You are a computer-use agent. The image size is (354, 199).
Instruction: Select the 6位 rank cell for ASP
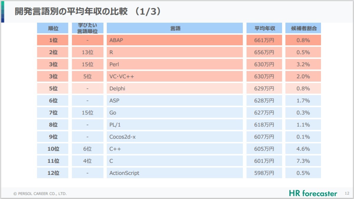pos(53,100)
